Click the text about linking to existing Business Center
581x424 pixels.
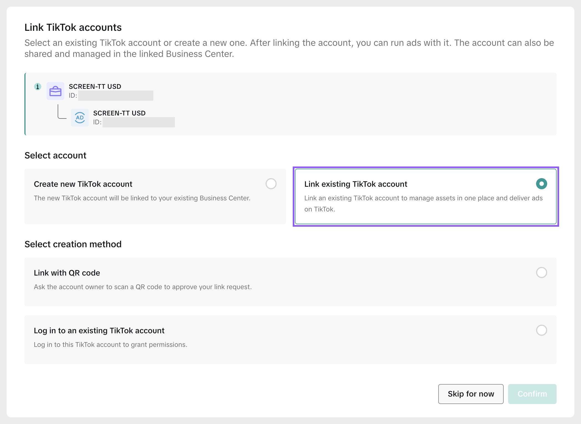[x=142, y=198]
